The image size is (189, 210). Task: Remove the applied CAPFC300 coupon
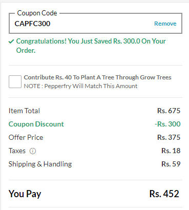pos(165,24)
